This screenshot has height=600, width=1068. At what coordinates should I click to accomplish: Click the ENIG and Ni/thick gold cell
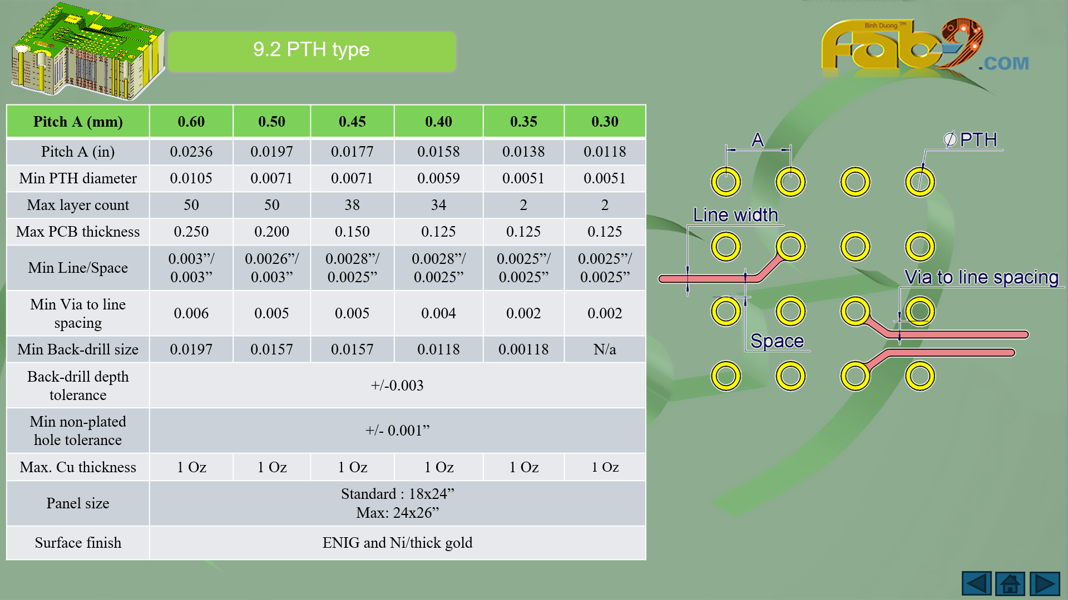[x=397, y=542]
